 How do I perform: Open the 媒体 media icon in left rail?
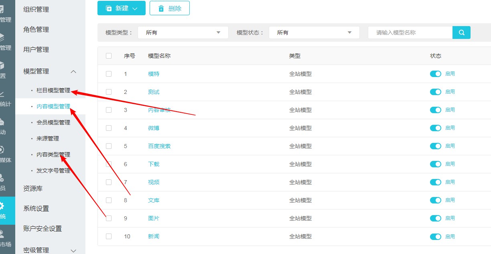click(x=2, y=150)
